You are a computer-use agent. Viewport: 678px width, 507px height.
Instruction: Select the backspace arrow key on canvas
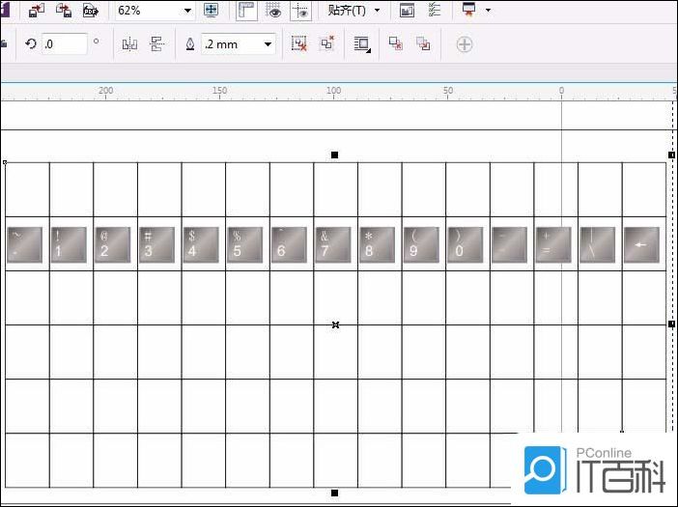coord(641,245)
